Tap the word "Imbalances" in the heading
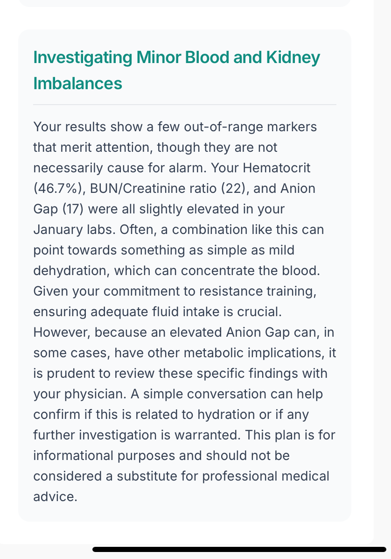Screen dimensions: 391x559 [77, 83]
